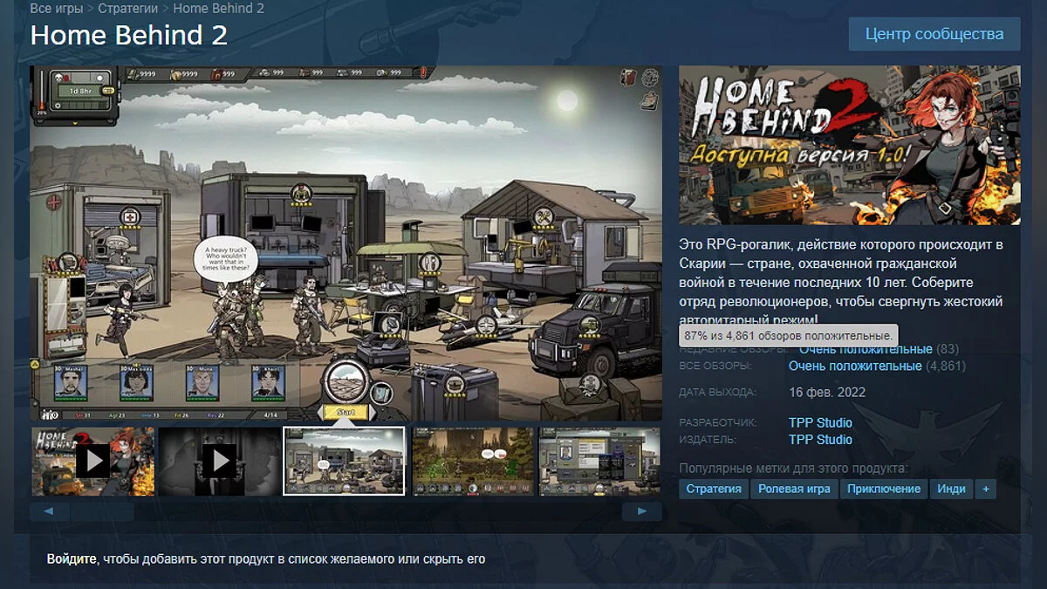Select the forest battle screenshot thumbnail
Screen dimensions: 1047x589
(472, 461)
